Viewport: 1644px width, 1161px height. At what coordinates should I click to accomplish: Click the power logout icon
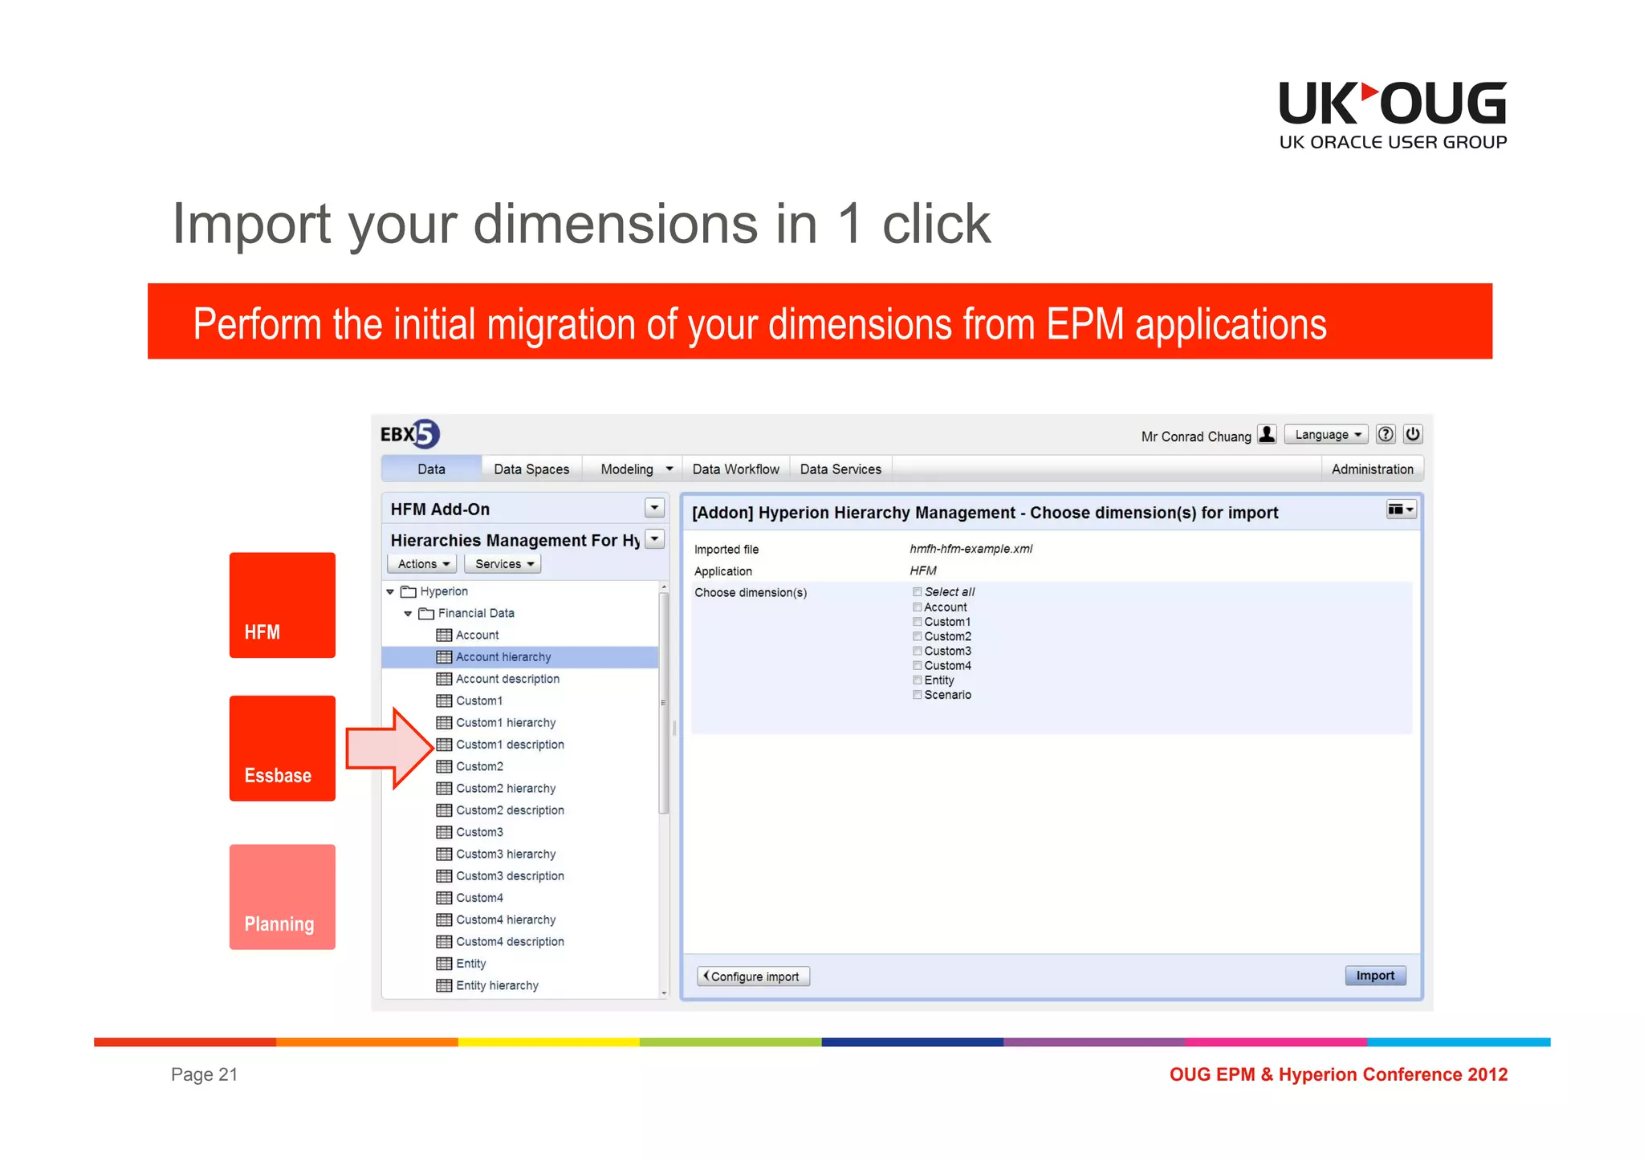click(1413, 434)
